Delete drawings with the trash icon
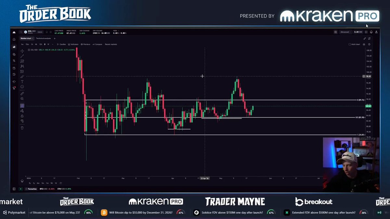This screenshot has height=219, width=390. point(22,128)
